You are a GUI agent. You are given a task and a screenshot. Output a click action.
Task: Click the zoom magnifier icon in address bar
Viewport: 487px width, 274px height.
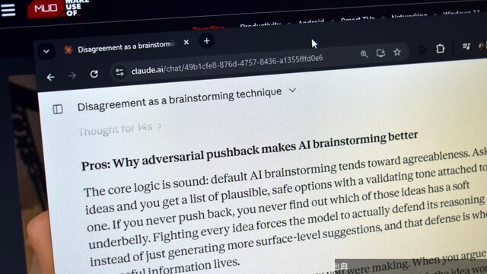[x=364, y=54]
